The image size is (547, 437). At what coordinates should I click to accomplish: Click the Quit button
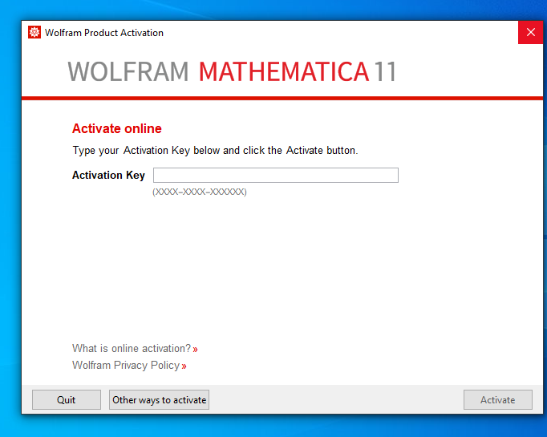click(67, 399)
